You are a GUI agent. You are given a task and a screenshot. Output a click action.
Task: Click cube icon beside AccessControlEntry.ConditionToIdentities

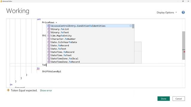point(49,26)
